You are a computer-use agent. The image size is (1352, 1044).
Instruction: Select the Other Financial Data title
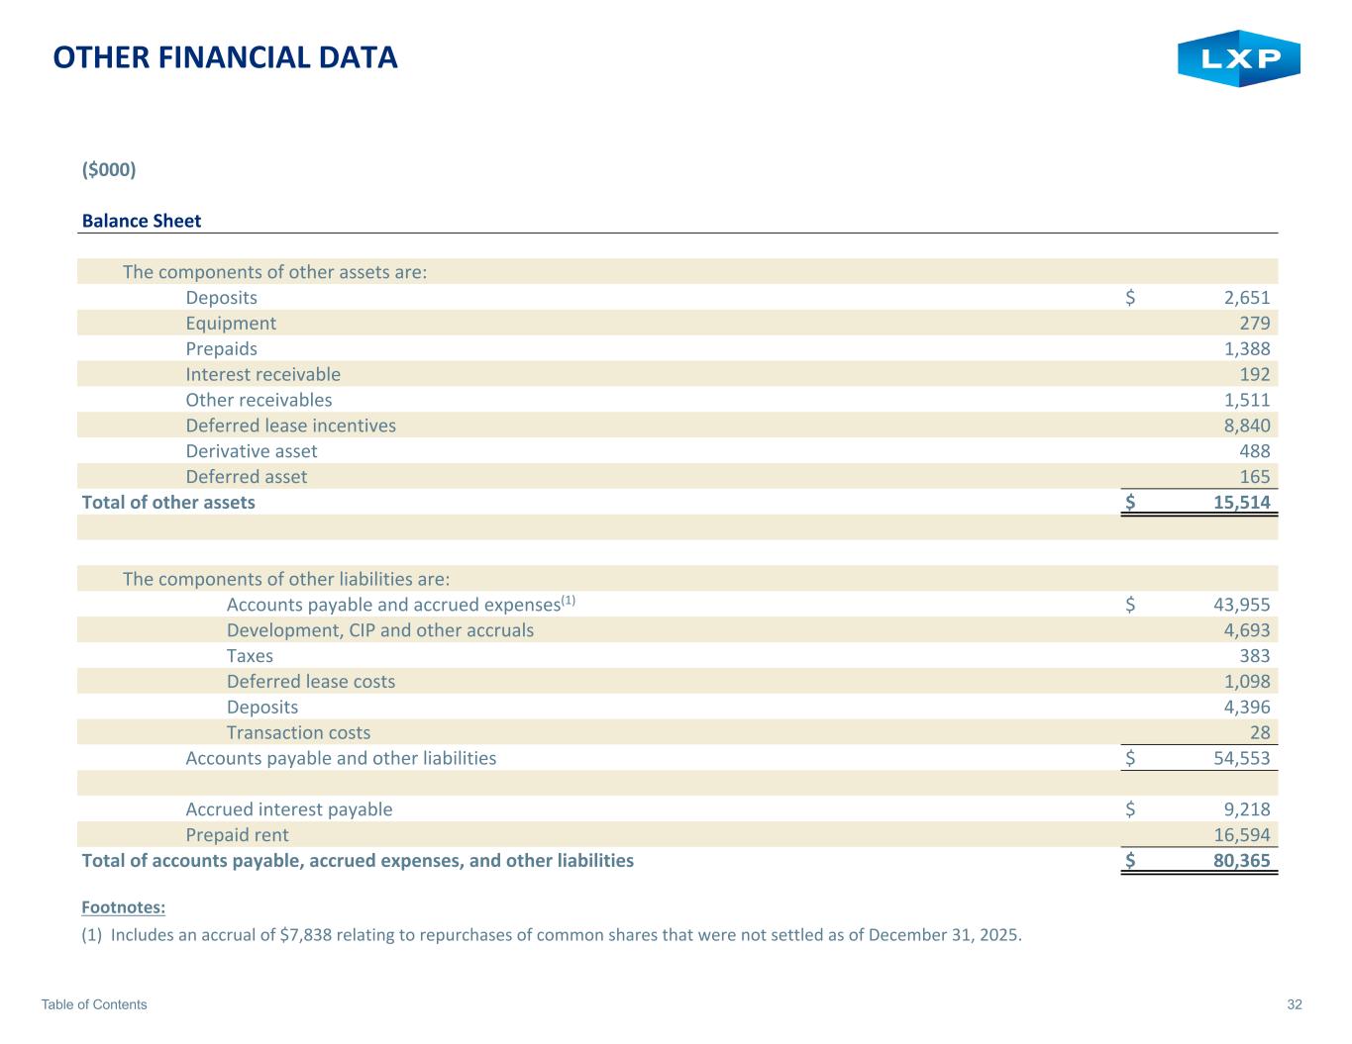tap(225, 58)
